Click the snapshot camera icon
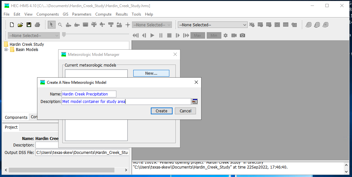 (x=242, y=35)
